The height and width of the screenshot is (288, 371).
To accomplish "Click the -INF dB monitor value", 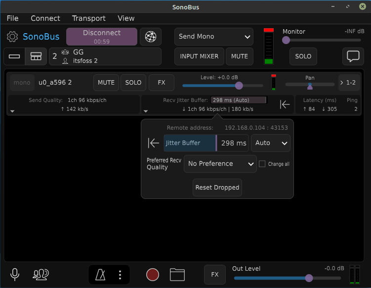I will 354,31.
